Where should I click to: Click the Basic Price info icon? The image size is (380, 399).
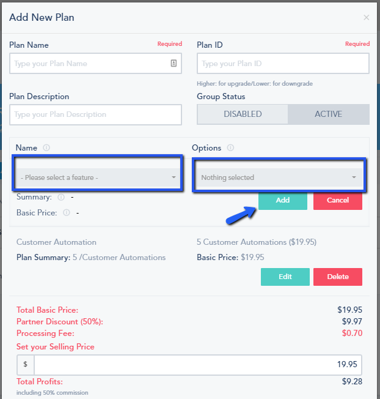point(67,212)
